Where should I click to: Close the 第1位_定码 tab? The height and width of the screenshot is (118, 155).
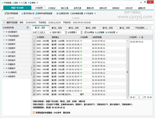[x=48, y=28]
